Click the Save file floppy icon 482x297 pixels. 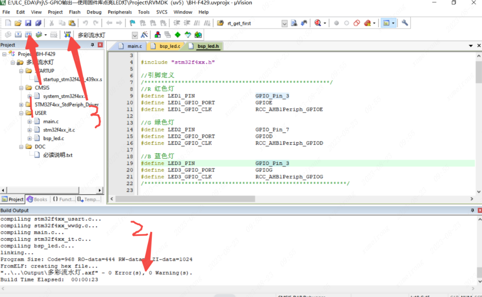click(28, 23)
